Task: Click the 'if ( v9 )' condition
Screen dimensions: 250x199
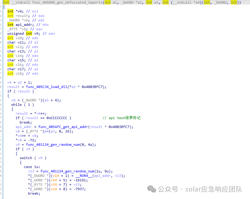Action: [25, 149]
